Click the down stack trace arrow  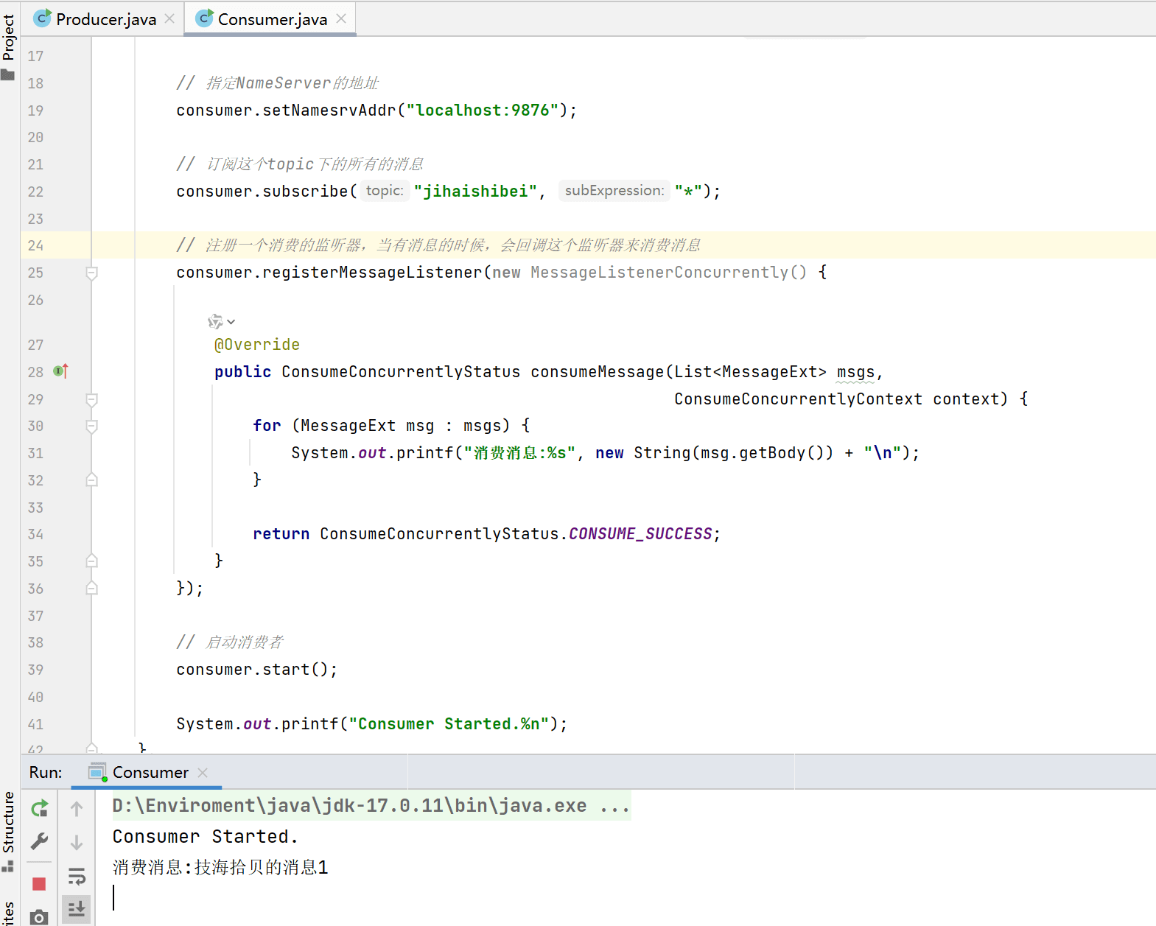tap(77, 842)
